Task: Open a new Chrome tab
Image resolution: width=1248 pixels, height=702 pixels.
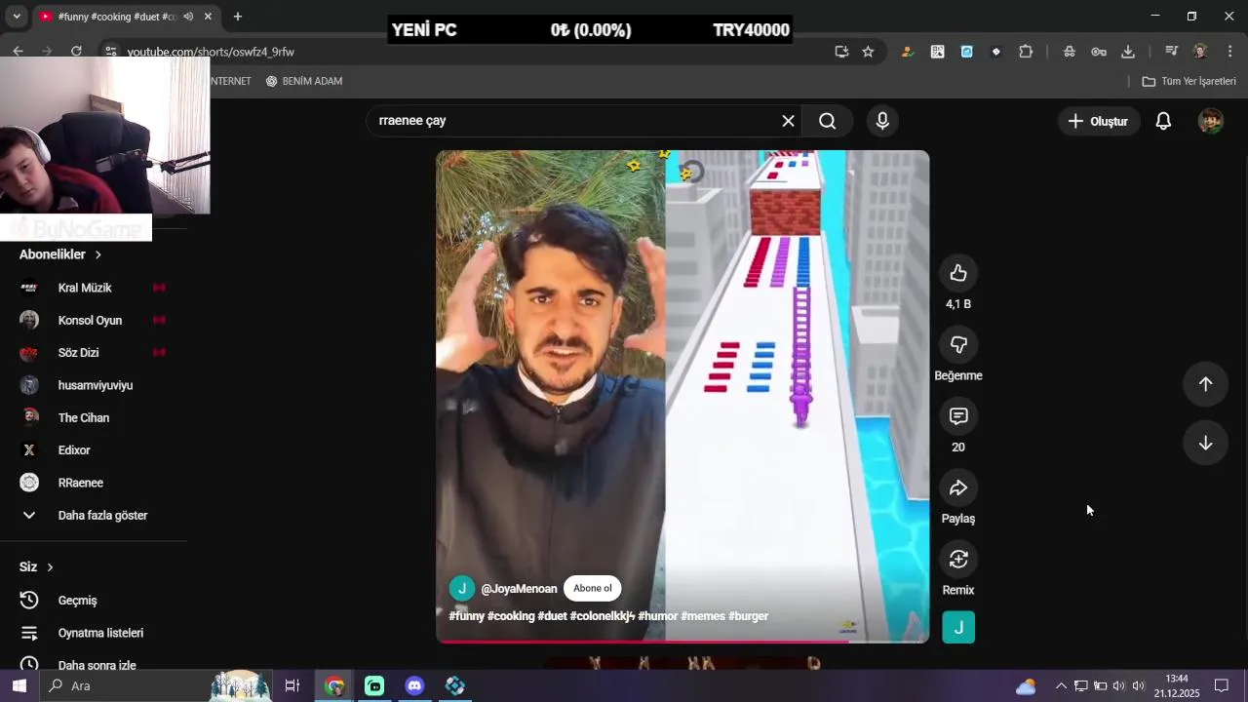Action: pos(237,17)
